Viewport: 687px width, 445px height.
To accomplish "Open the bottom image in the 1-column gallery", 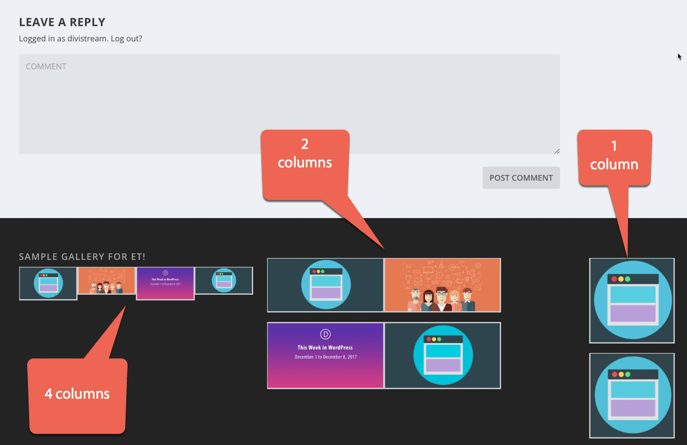I will (x=632, y=396).
